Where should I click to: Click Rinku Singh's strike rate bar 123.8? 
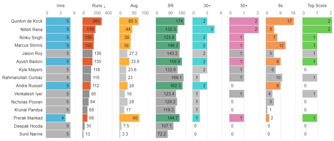[166, 37]
